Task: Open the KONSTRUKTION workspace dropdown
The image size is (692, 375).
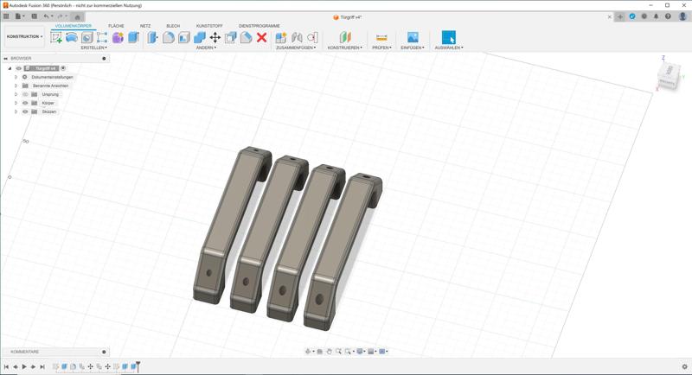Action: click(24, 36)
